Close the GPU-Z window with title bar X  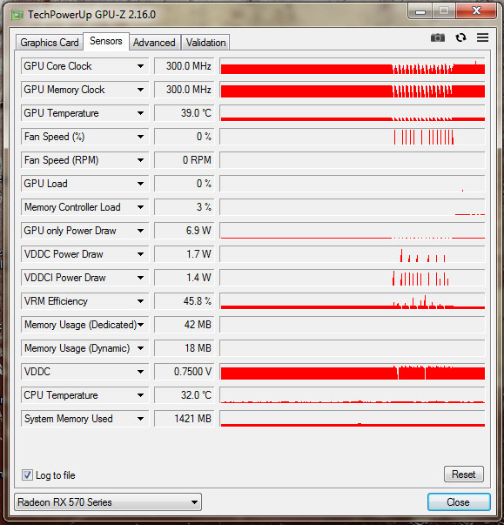(x=476, y=11)
